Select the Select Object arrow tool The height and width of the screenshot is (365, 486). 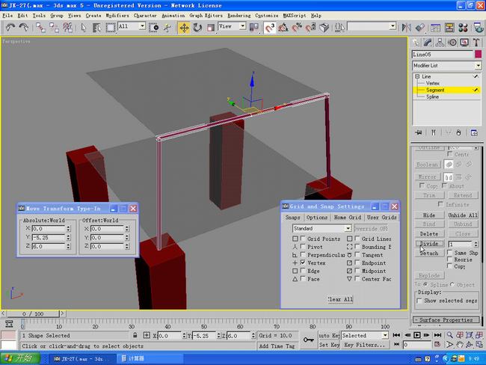click(x=83, y=28)
